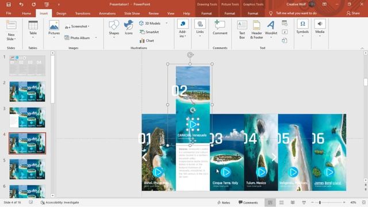Click play icon on Cinque Terre card
The width and height of the screenshot is (368, 207).
(x=226, y=172)
